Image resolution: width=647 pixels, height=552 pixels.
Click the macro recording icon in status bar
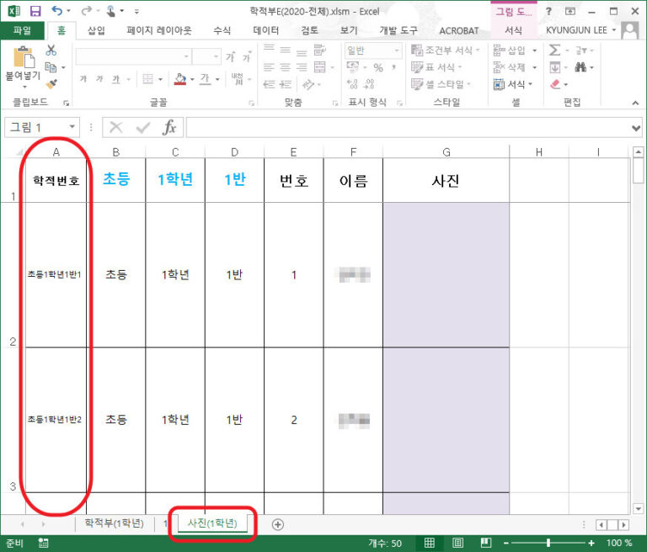44,543
